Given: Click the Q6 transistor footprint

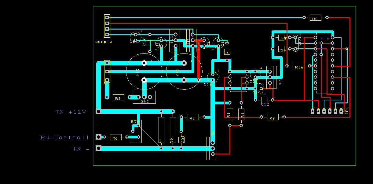Looking at the screenshot, I should click(212, 148).
